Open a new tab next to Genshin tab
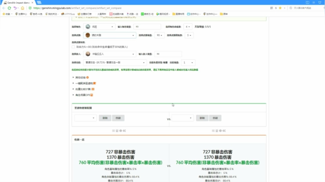This screenshot has height=182, width=325. pyautogui.click(x=39, y=3)
